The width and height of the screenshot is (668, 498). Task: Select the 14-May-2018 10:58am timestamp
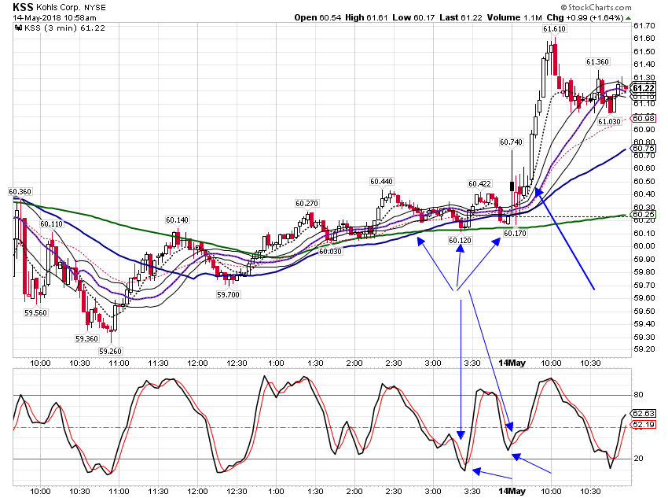(54, 18)
